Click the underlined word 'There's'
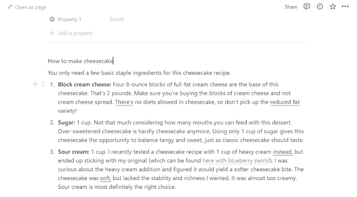Screen dimensions: 357x197 pos(124,102)
